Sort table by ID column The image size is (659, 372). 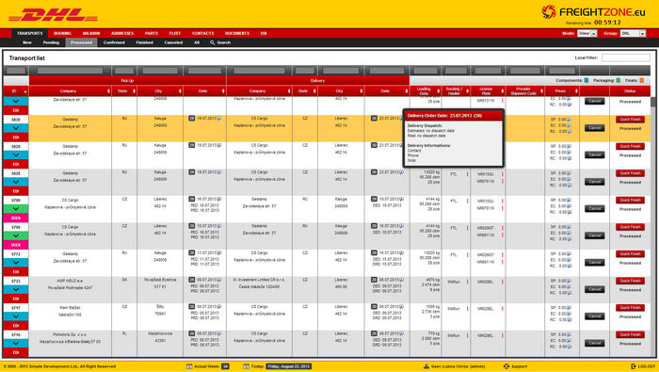click(x=16, y=91)
